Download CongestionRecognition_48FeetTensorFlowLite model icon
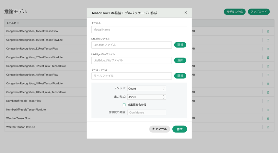This screenshot has height=153, width=278. click(x=268, y=83)
